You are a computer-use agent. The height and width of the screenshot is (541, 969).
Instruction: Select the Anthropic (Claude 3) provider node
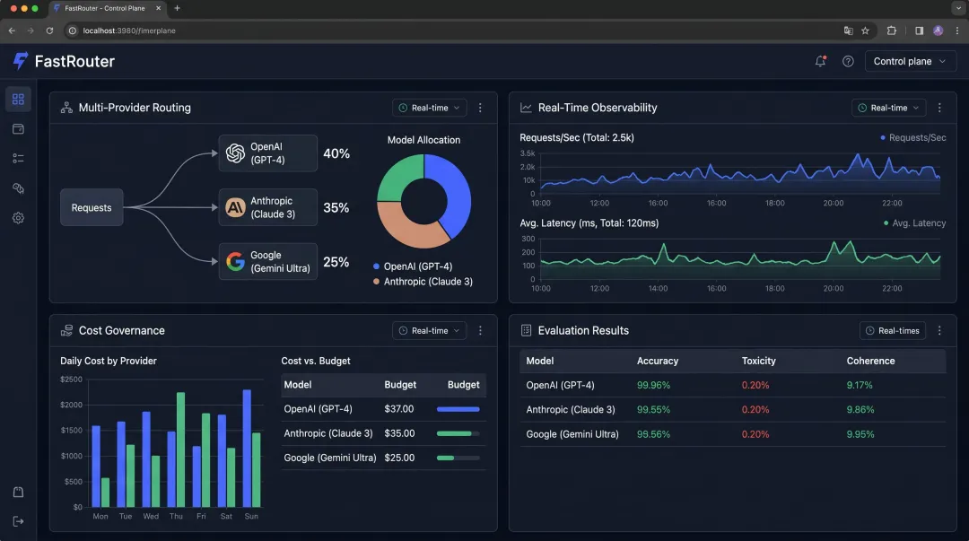(x=267, y=208)
